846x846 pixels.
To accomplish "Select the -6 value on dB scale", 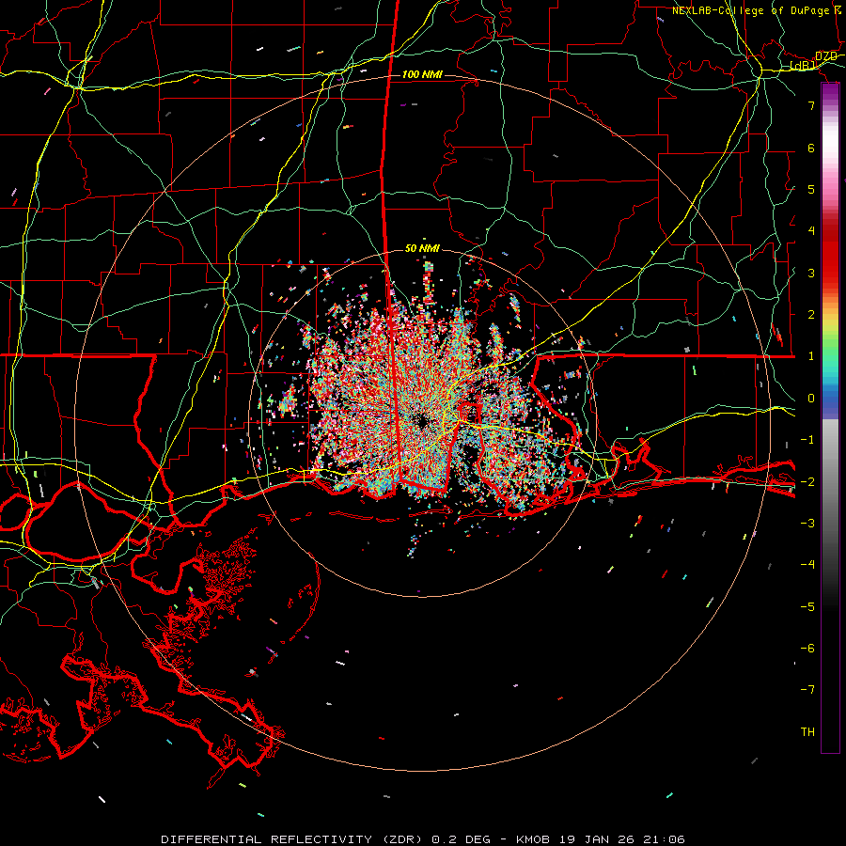I will click(x=807, y=648).
